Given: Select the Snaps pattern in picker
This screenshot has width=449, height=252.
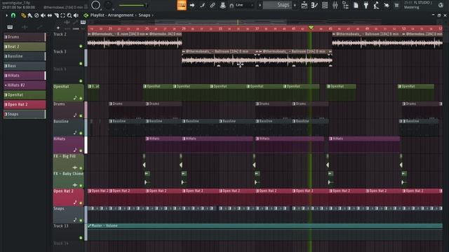Looking at the screenshot, I should [25, 114].
